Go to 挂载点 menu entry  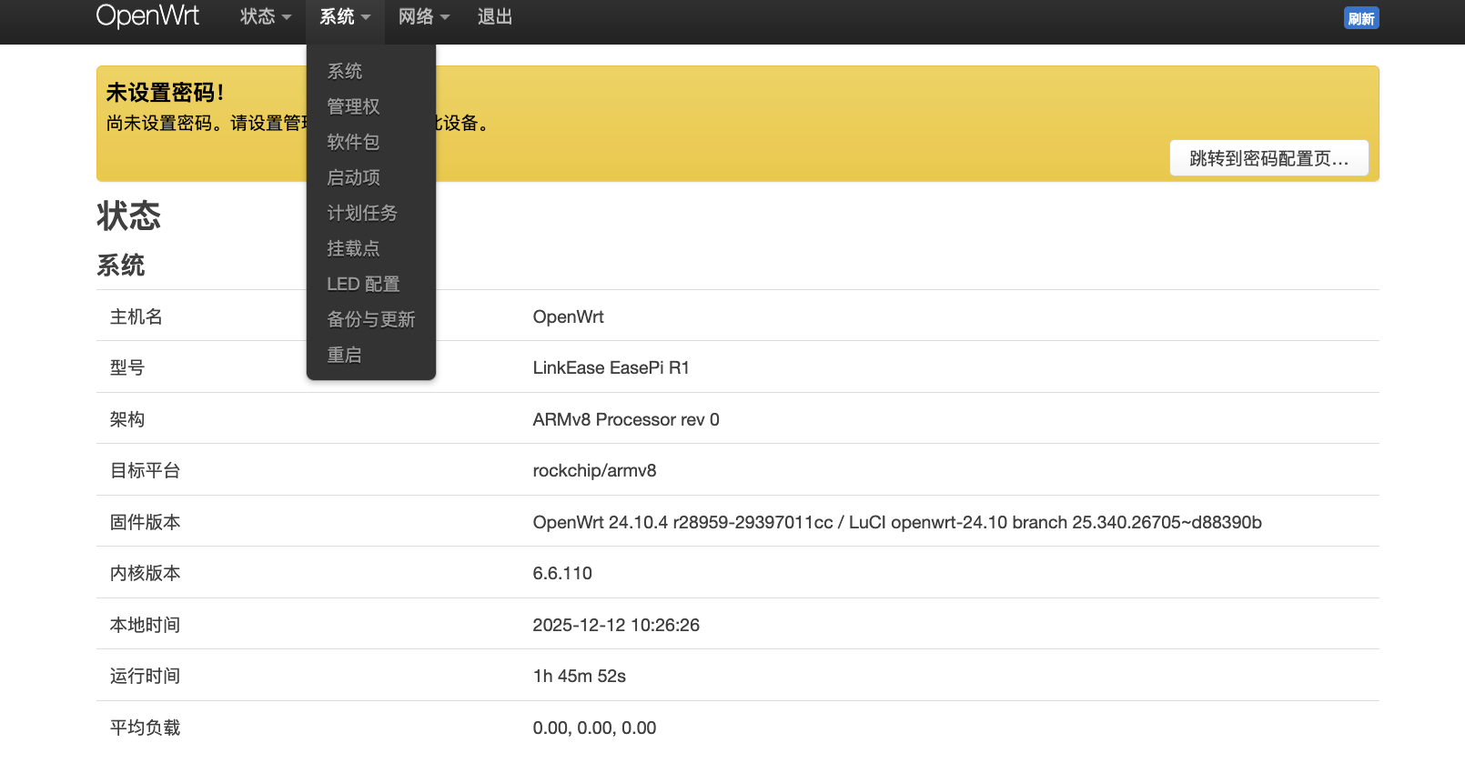[353, 248]
